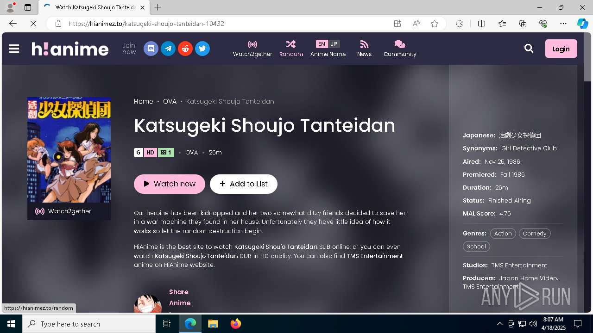
Task: Open the tab actions menu icon
Action: (28, 7)
